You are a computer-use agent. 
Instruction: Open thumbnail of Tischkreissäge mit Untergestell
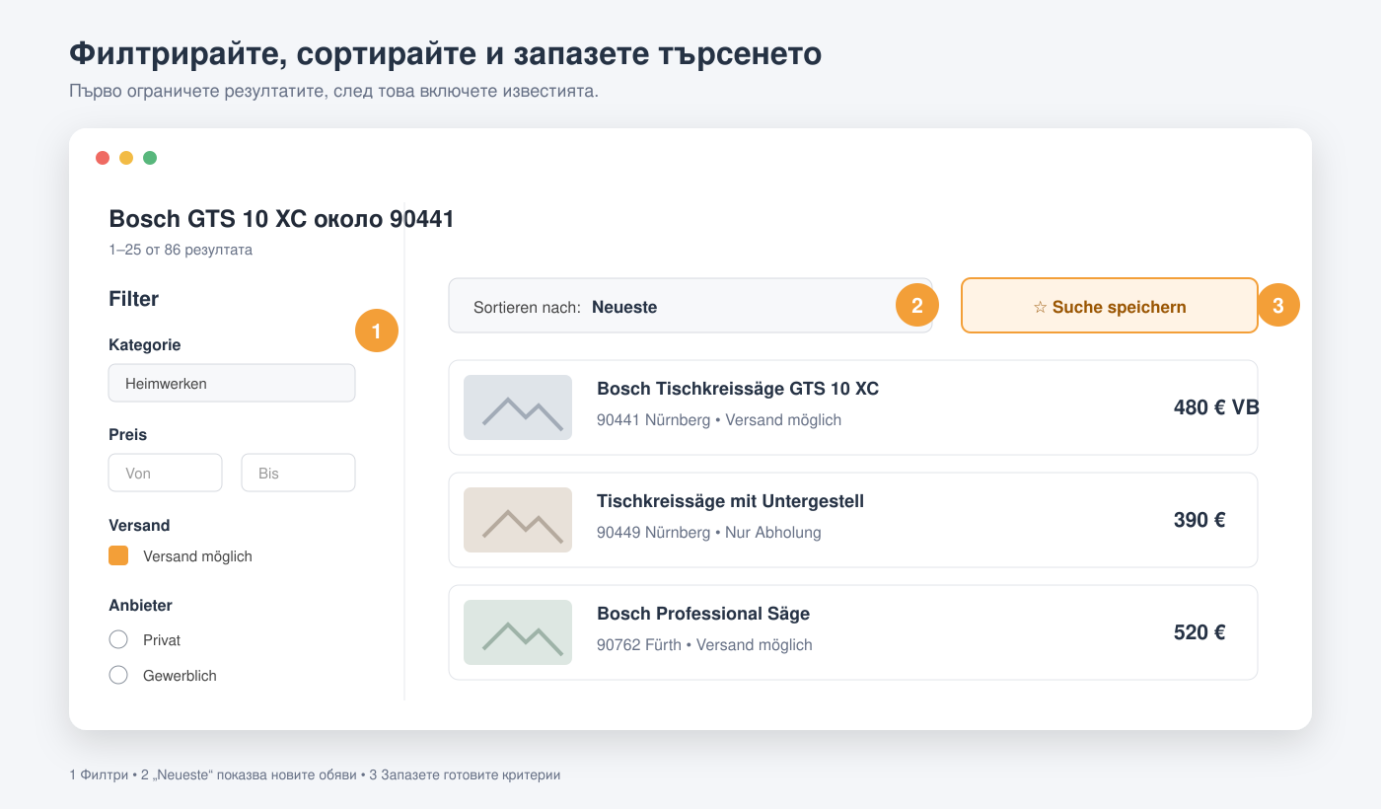coord(518,520)
